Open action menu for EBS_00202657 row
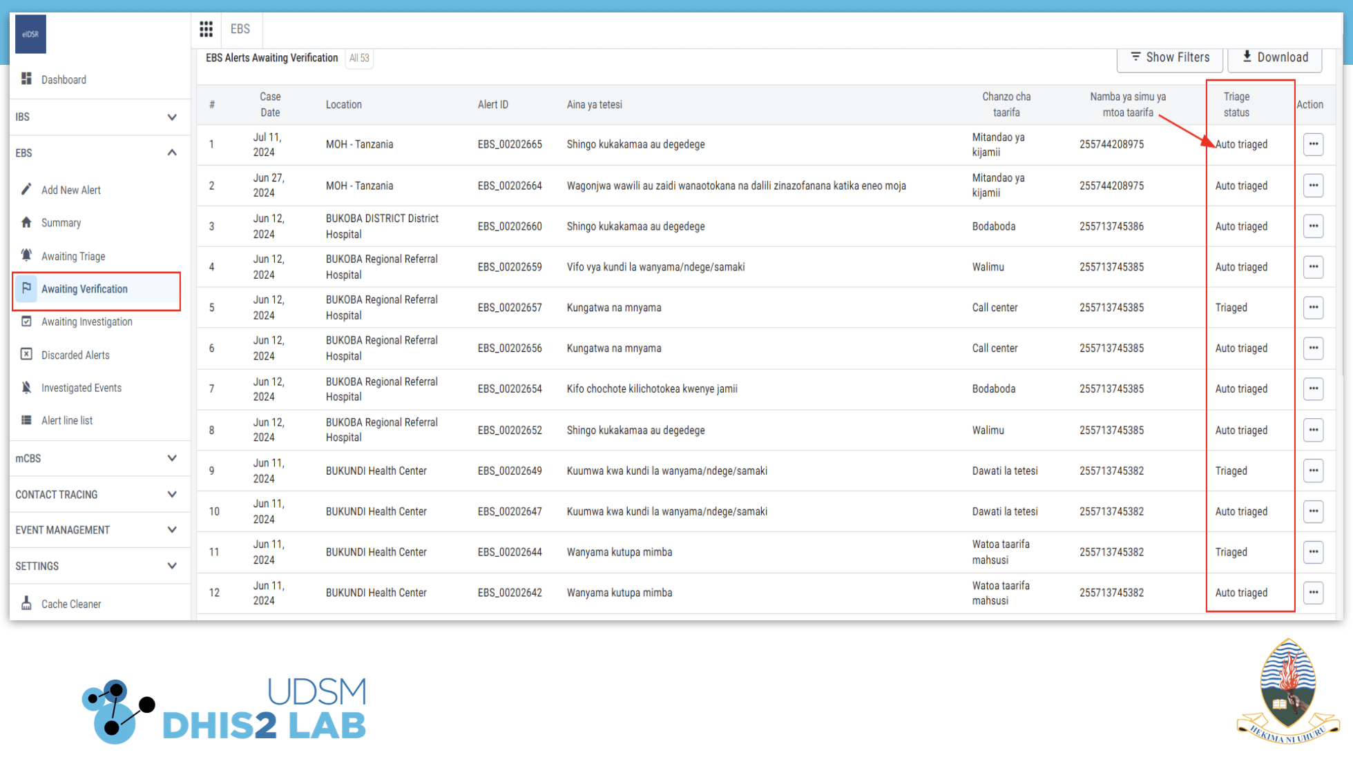Image resolution: width=1353 pixels, height=759 pixels. [1313, 307]
